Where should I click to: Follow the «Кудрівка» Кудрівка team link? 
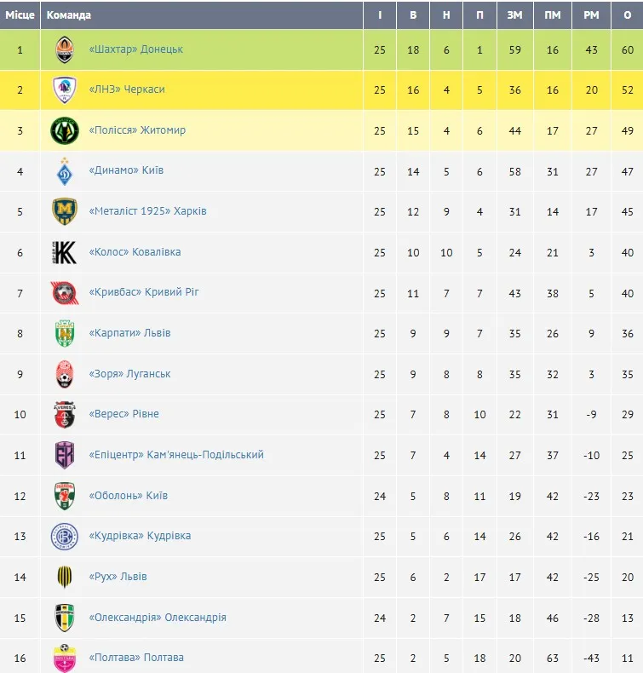click(140, 536)
